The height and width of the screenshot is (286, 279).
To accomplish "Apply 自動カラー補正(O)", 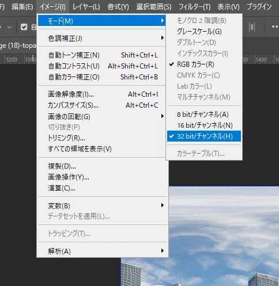I will 101,77.
